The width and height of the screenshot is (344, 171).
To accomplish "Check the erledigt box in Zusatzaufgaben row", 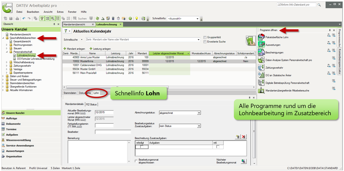I will click(x=142, y=147).
